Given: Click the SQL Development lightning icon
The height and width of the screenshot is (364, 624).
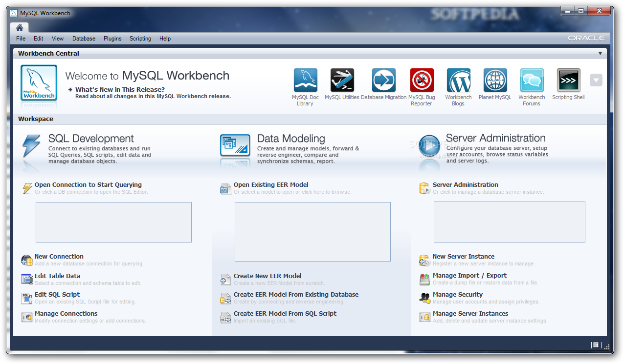Looking at the screenshot, I should (31, 146).
